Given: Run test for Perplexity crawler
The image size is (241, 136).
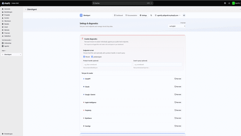Looking at the screenshot, I should point(178,110).
